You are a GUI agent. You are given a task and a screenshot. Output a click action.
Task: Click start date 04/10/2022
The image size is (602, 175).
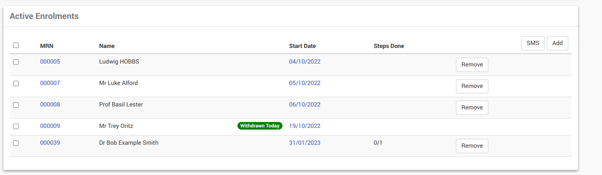tap(305, 61)
